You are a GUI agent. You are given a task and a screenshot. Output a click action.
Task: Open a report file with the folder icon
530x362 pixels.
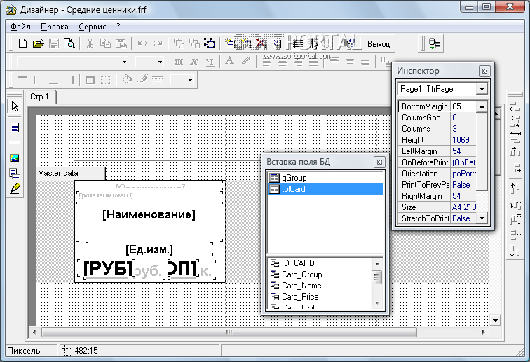click(39, 43)
